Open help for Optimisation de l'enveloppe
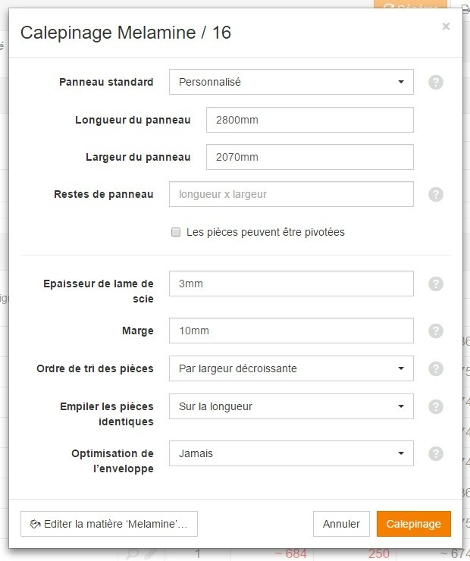The width and height of the screenshot is (470, 561). pyautogui.click(x=436, y=453)
